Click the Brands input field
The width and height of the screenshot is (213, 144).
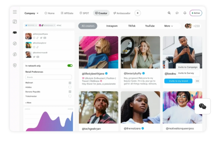pos(49,77)
